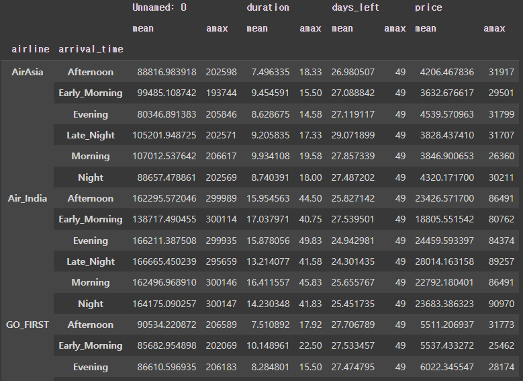The width and height of the screenshot is (523, 381).
Task: Click cell value 202598
Action: coord(221,72)
